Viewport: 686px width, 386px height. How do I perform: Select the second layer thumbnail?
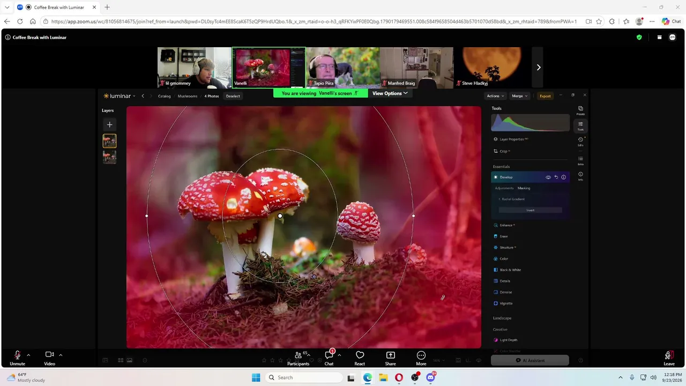[109, 157]
